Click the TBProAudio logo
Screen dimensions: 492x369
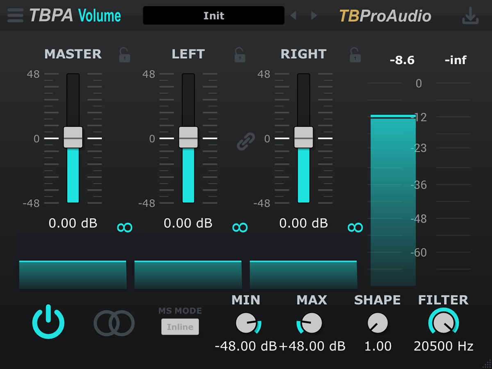[x=385, y=16]
